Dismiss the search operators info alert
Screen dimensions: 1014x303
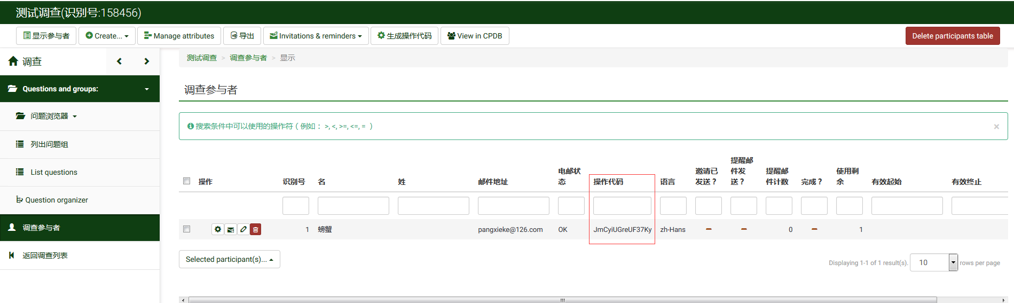click(x=996, y=127)
